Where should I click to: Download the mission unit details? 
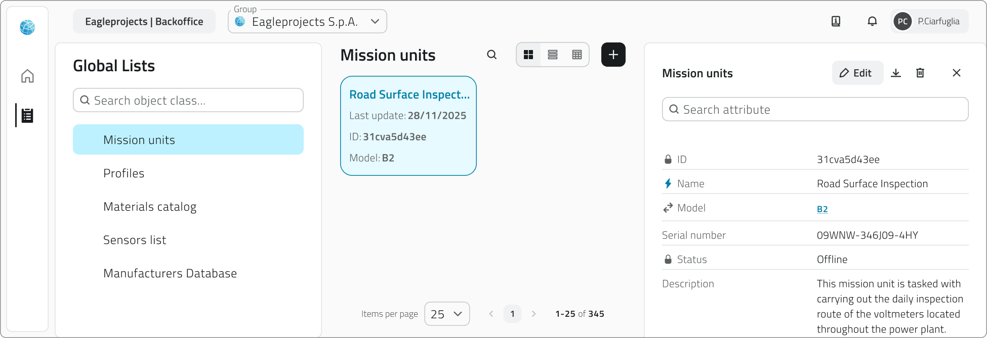896,73
